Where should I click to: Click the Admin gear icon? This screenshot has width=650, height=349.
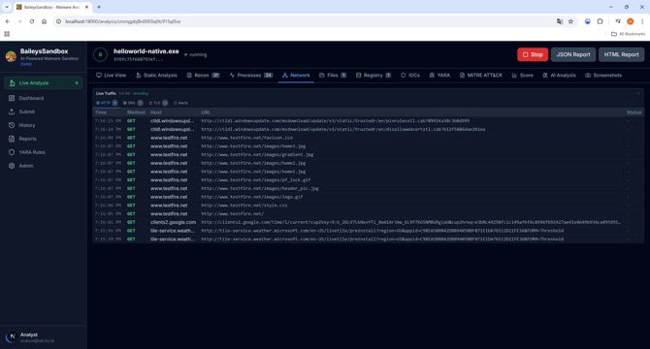(x=12, y=166)
